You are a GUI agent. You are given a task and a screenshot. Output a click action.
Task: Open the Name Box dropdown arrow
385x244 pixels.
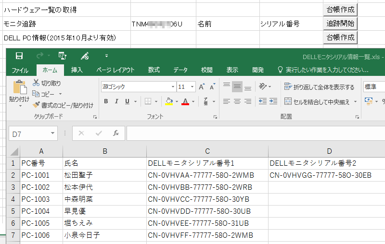tap(52, 133)
